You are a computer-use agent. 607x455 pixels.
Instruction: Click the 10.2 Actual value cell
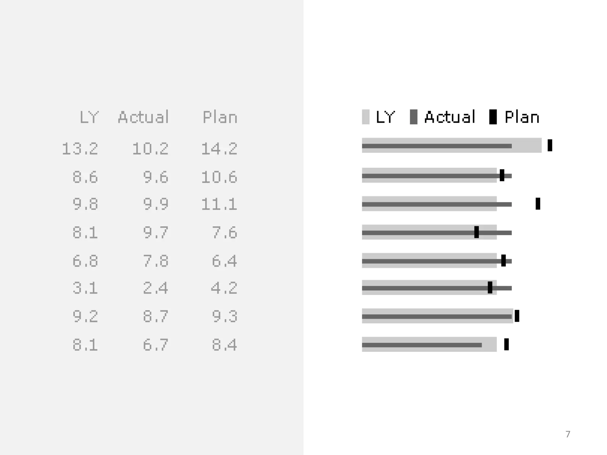pyautogui.click(x=150, y=149)
